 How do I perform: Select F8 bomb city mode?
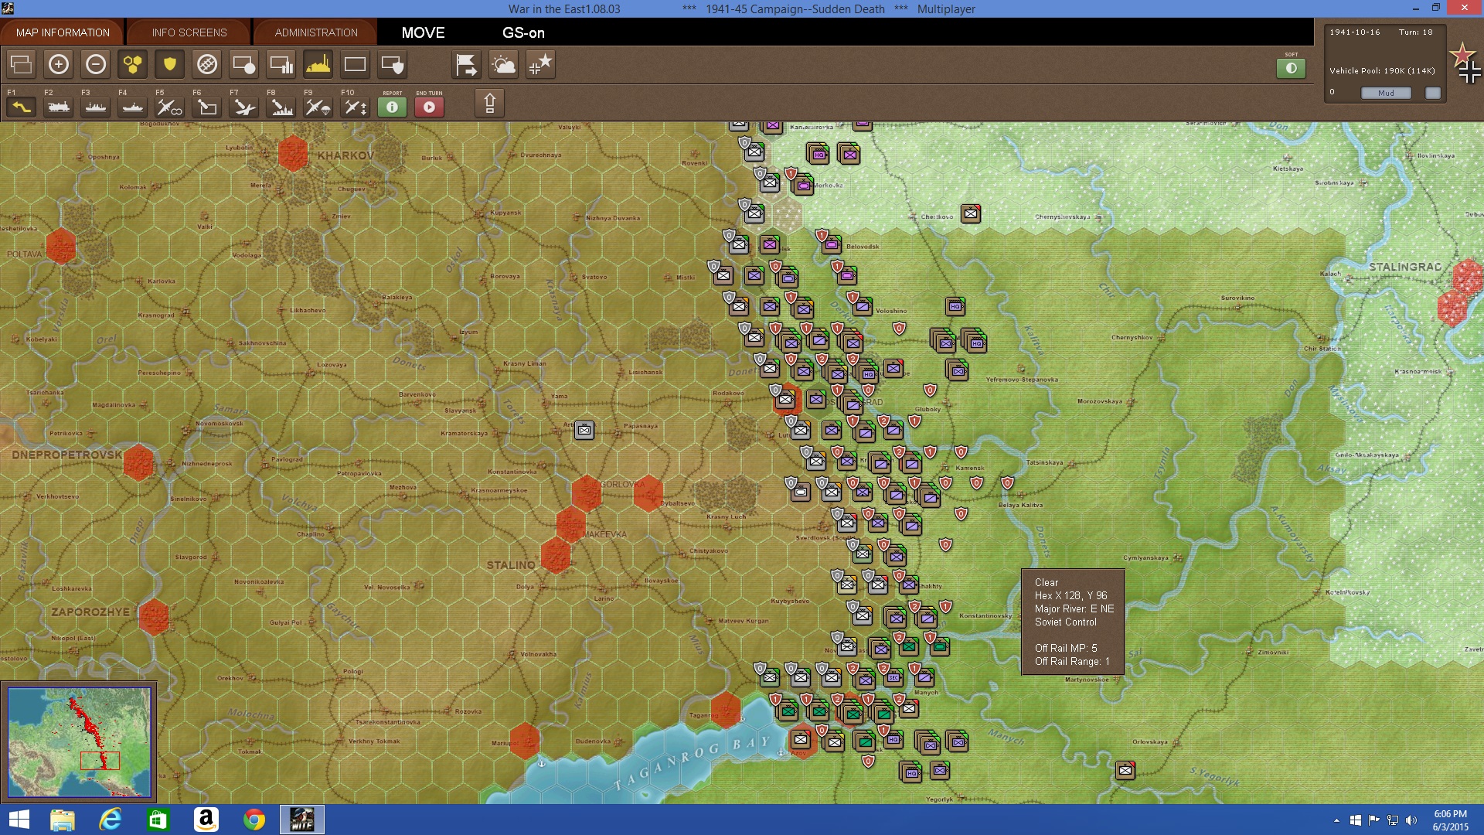[x=281, y=107]
